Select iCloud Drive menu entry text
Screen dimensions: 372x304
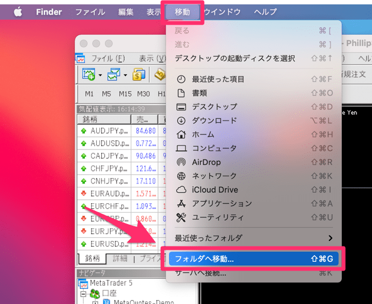[x=214, y=190]
